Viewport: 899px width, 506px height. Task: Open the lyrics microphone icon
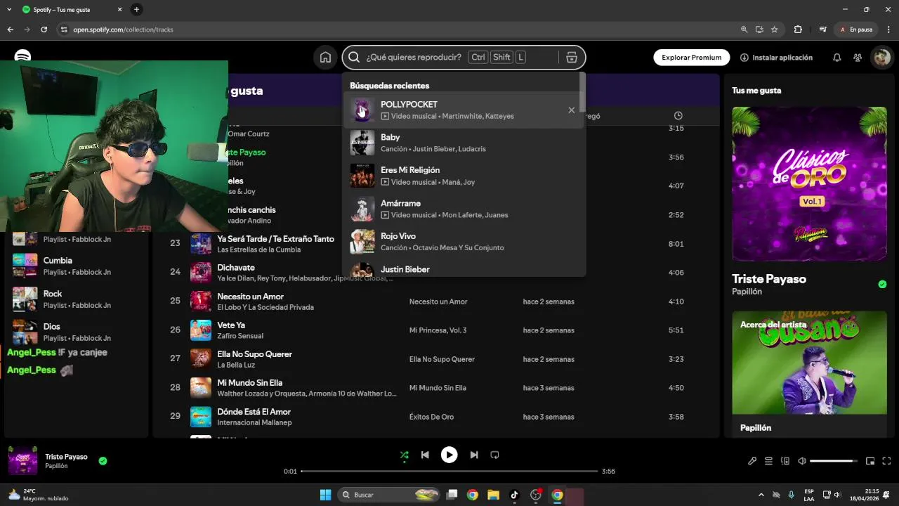[752, 461]
